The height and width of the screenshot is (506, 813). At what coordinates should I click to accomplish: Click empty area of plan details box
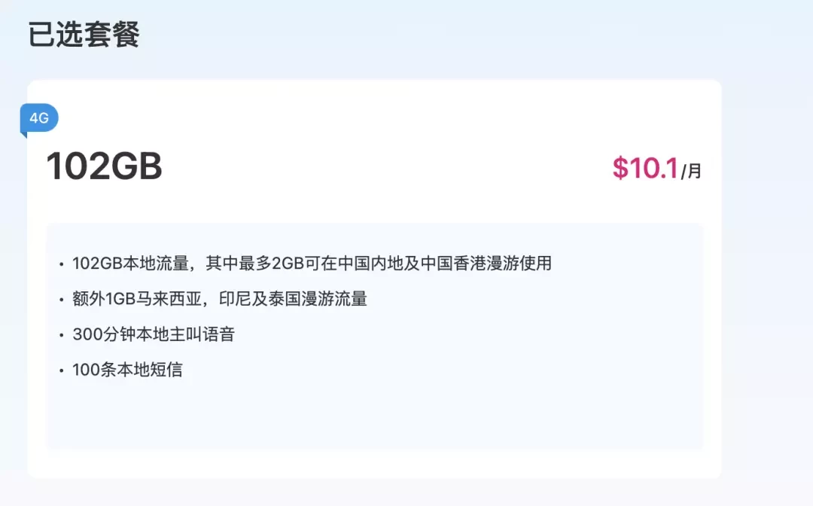point(374,415)
